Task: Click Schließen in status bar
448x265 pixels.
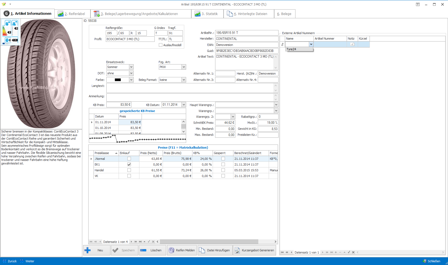Action: tap(432, 261)
